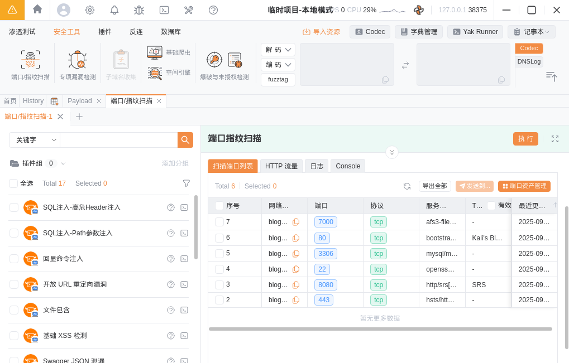The height and width of the screenshot is (363, 569).
Task: Switch to the 数据库 menu
Action: click(x=171, y=32)
